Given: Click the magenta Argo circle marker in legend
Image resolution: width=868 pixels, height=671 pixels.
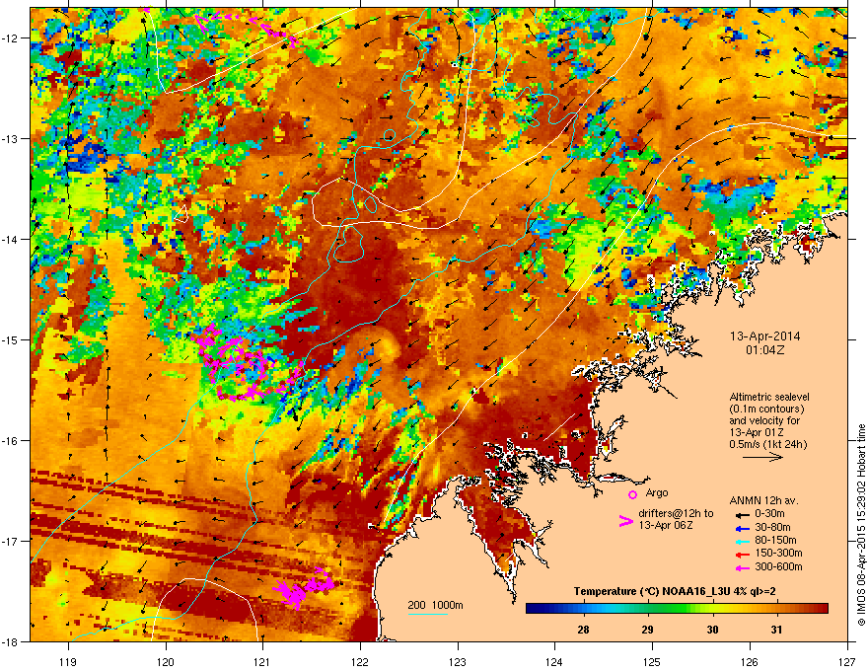Looking at the screenshot, I should click(632, 494).
